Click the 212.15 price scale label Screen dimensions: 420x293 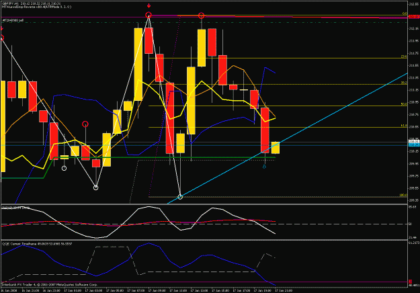(414, 28)
